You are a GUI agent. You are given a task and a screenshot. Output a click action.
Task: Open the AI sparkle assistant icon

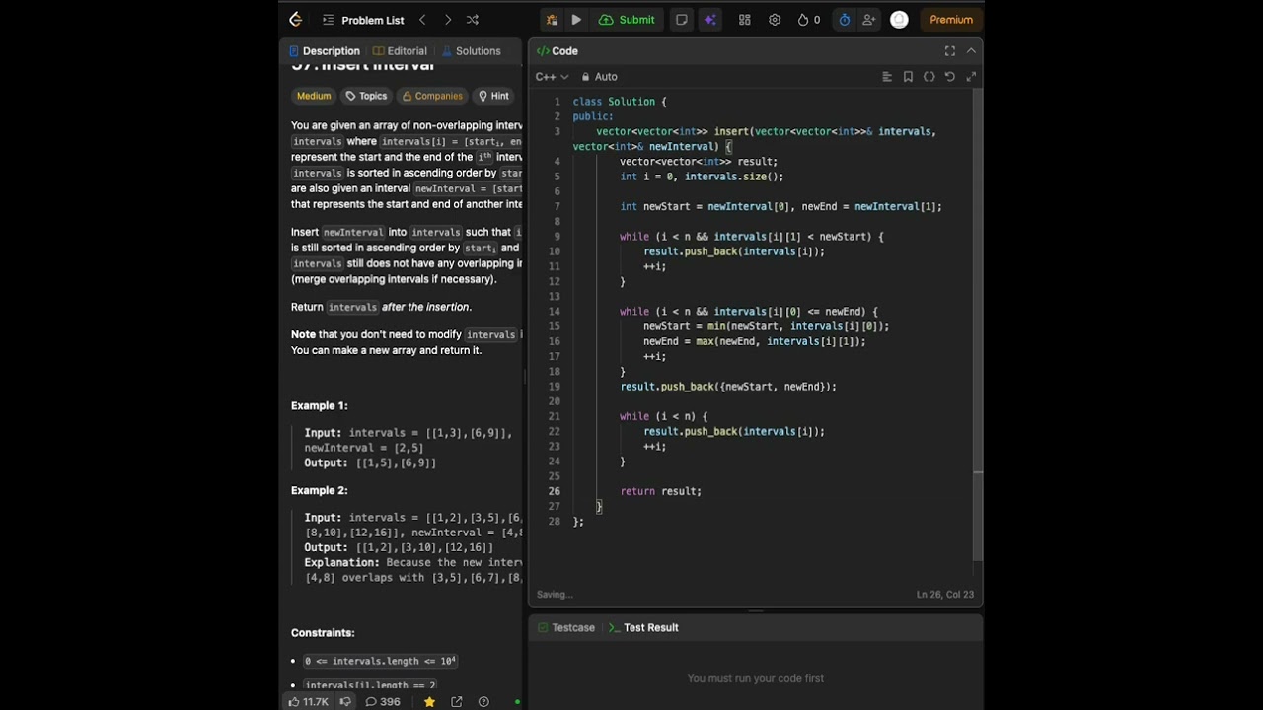[709, 20]
